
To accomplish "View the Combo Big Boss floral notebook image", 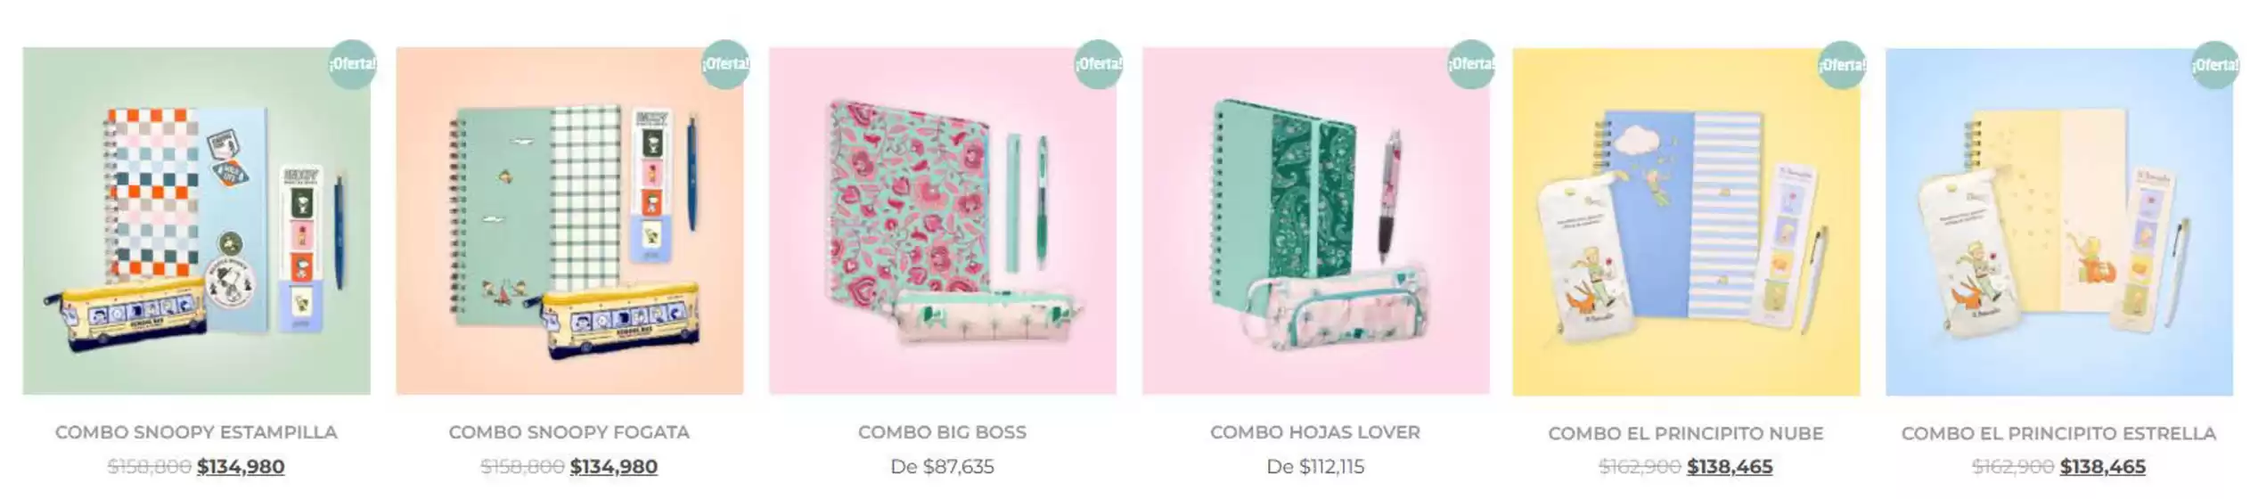I will [943, 221].
